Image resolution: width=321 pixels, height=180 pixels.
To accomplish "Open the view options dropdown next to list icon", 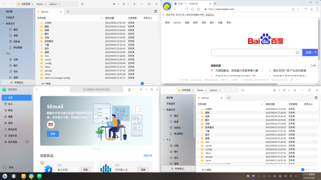I will pos(118,4).
